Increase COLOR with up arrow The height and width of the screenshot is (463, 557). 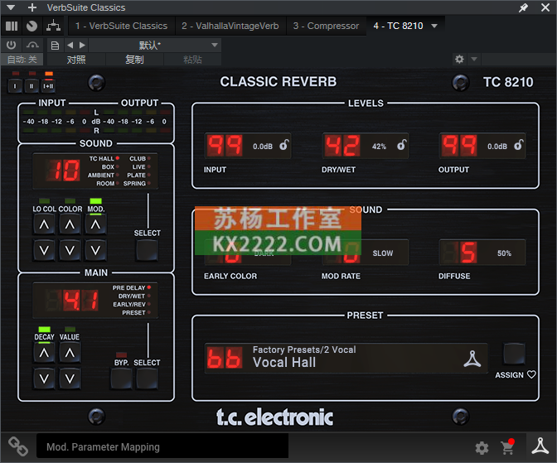tap(70, 224)
